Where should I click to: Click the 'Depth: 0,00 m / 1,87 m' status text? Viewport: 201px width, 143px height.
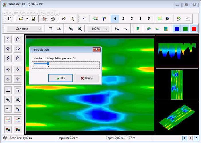(120, 138)
